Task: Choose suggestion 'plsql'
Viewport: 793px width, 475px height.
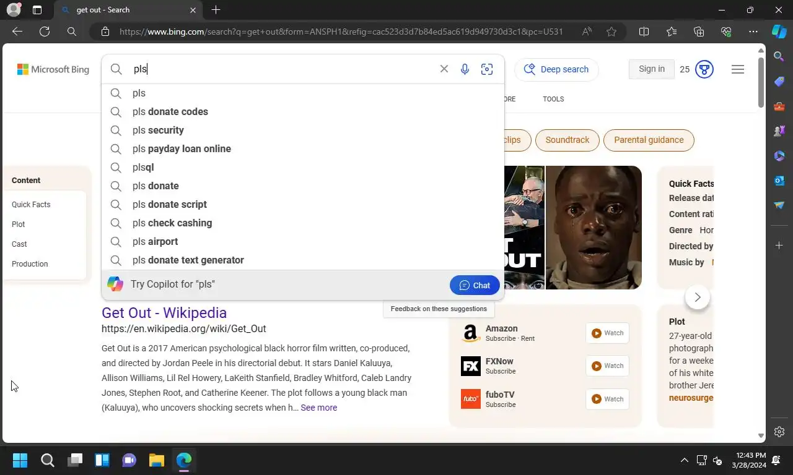Action: coord(303,167)
